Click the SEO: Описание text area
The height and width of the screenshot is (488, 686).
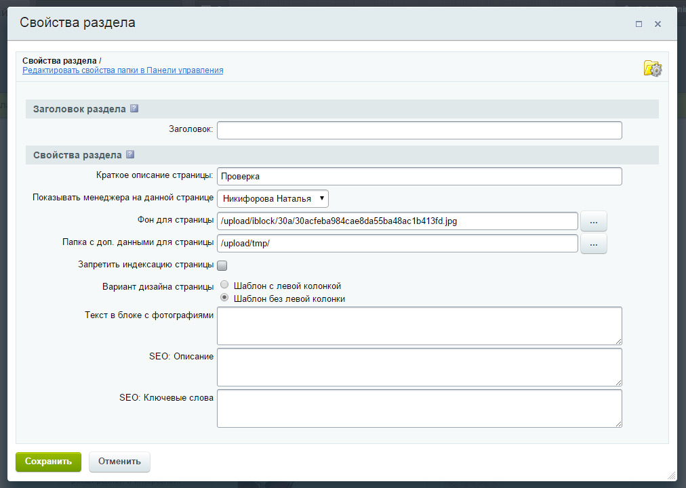(x=419, y=368)
